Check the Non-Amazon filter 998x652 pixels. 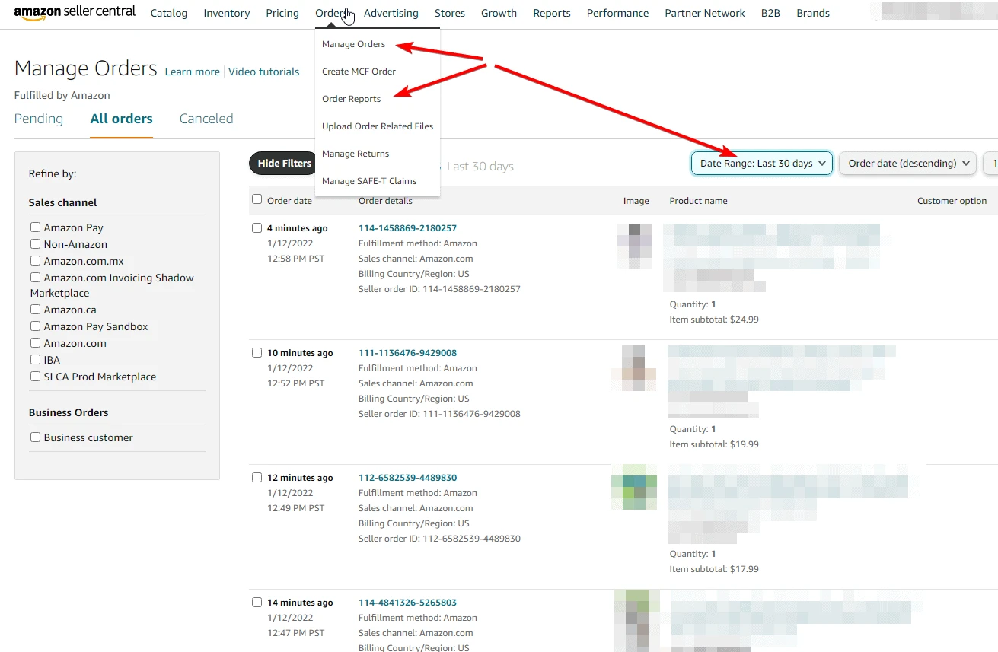tap(35, 243)
